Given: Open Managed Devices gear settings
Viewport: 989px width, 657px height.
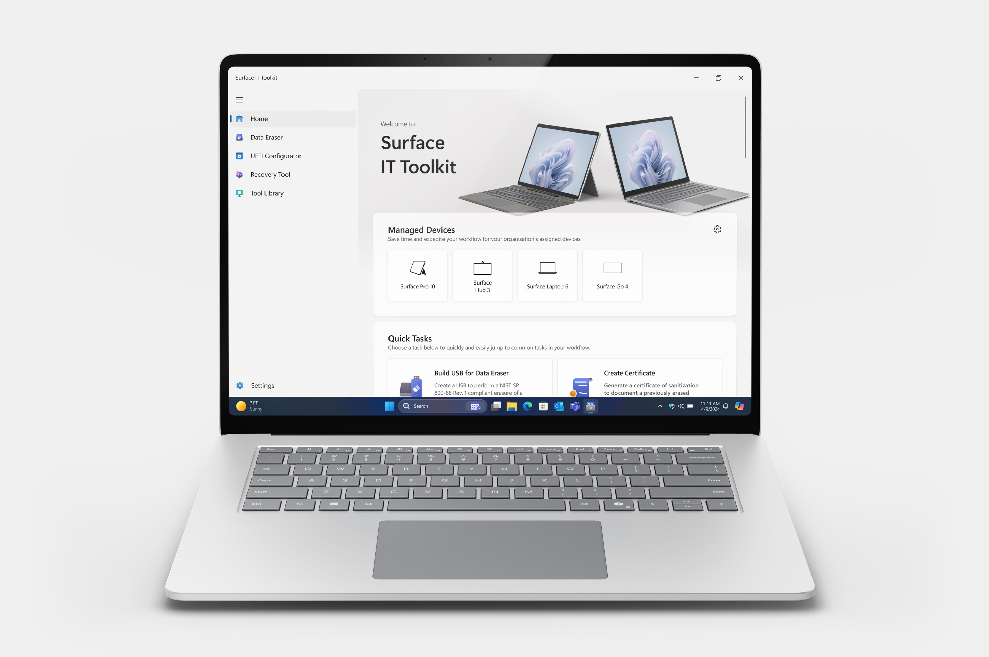Looking at the screenshot, I should 717,228.
